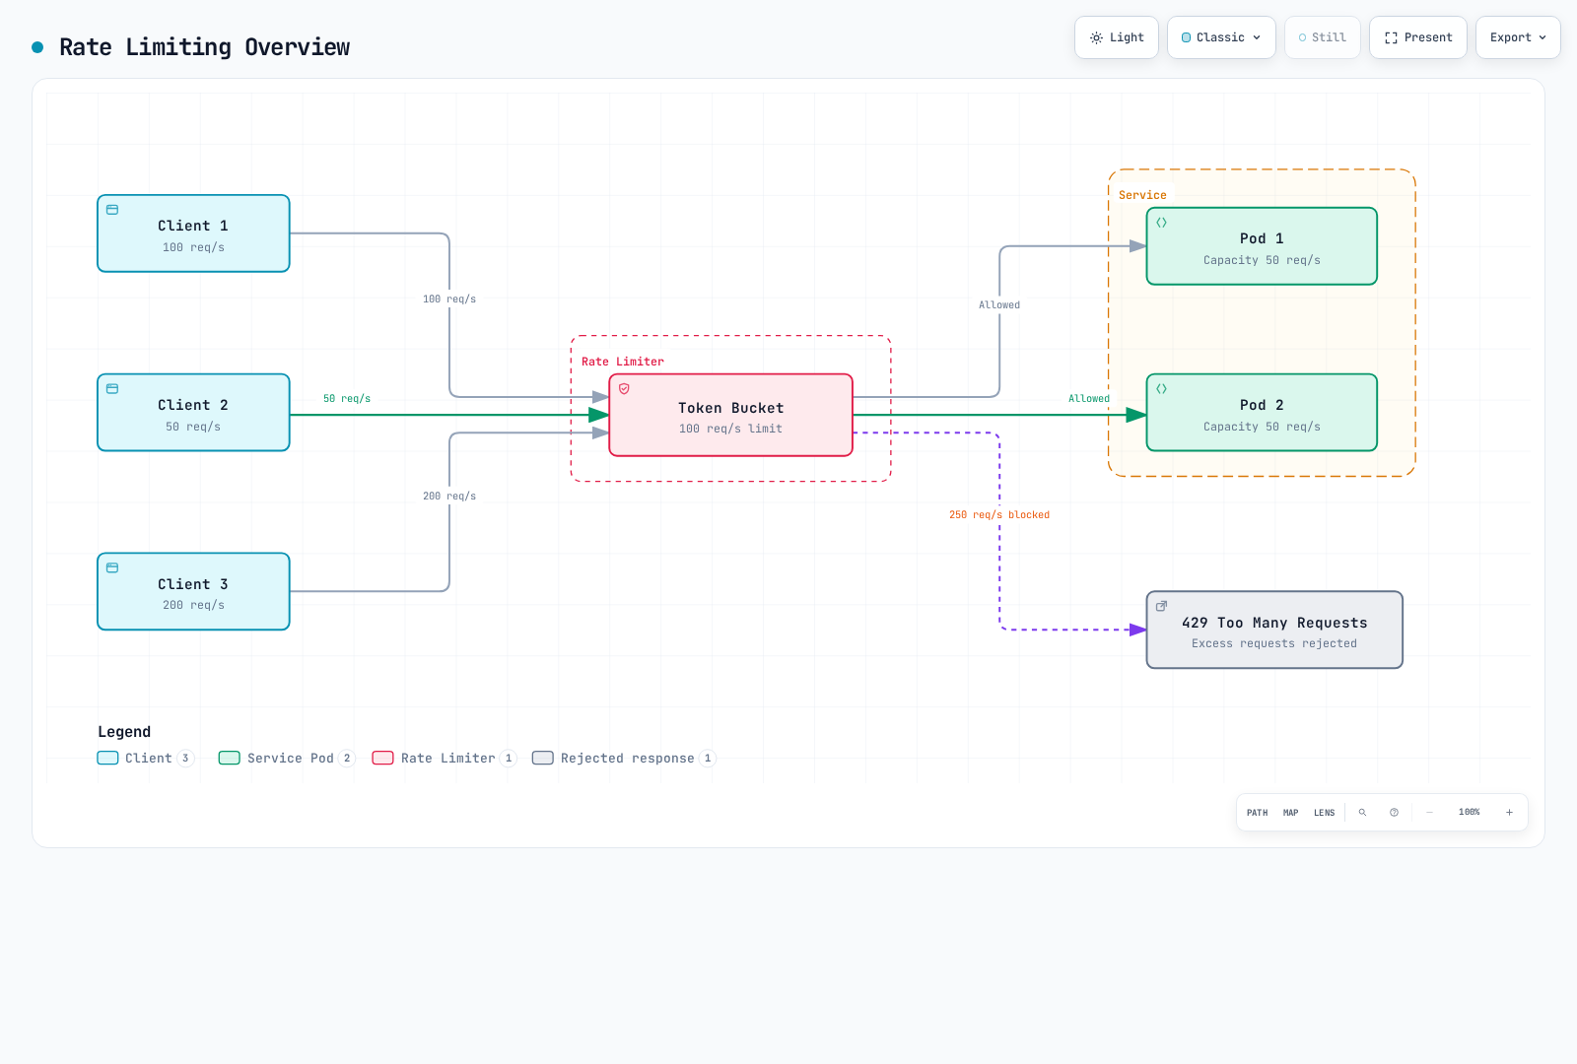Viewport: 1577px width, 1064px height.
Task: Click the window icon on Client 1 node
Action: coord(112,210)
